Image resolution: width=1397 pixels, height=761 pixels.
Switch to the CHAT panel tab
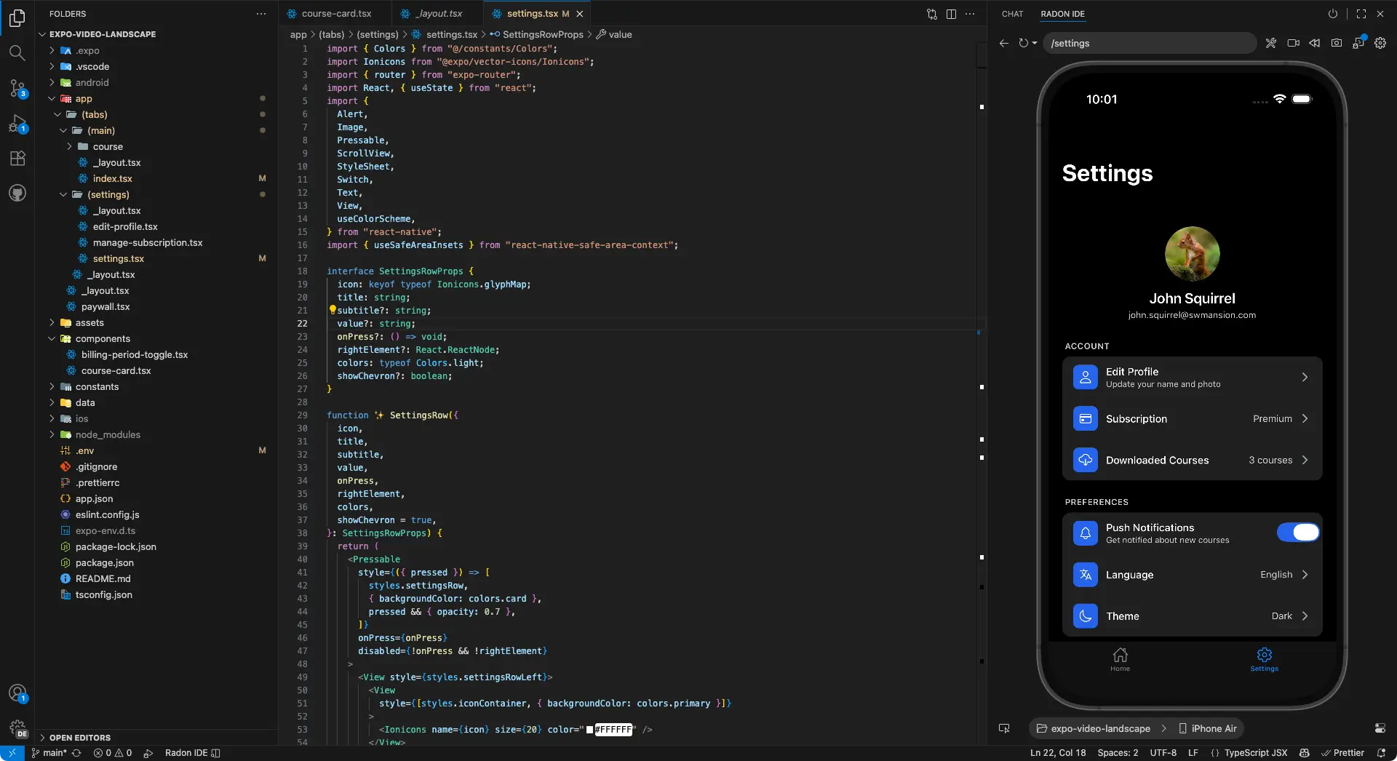[x=1012, y=14]
